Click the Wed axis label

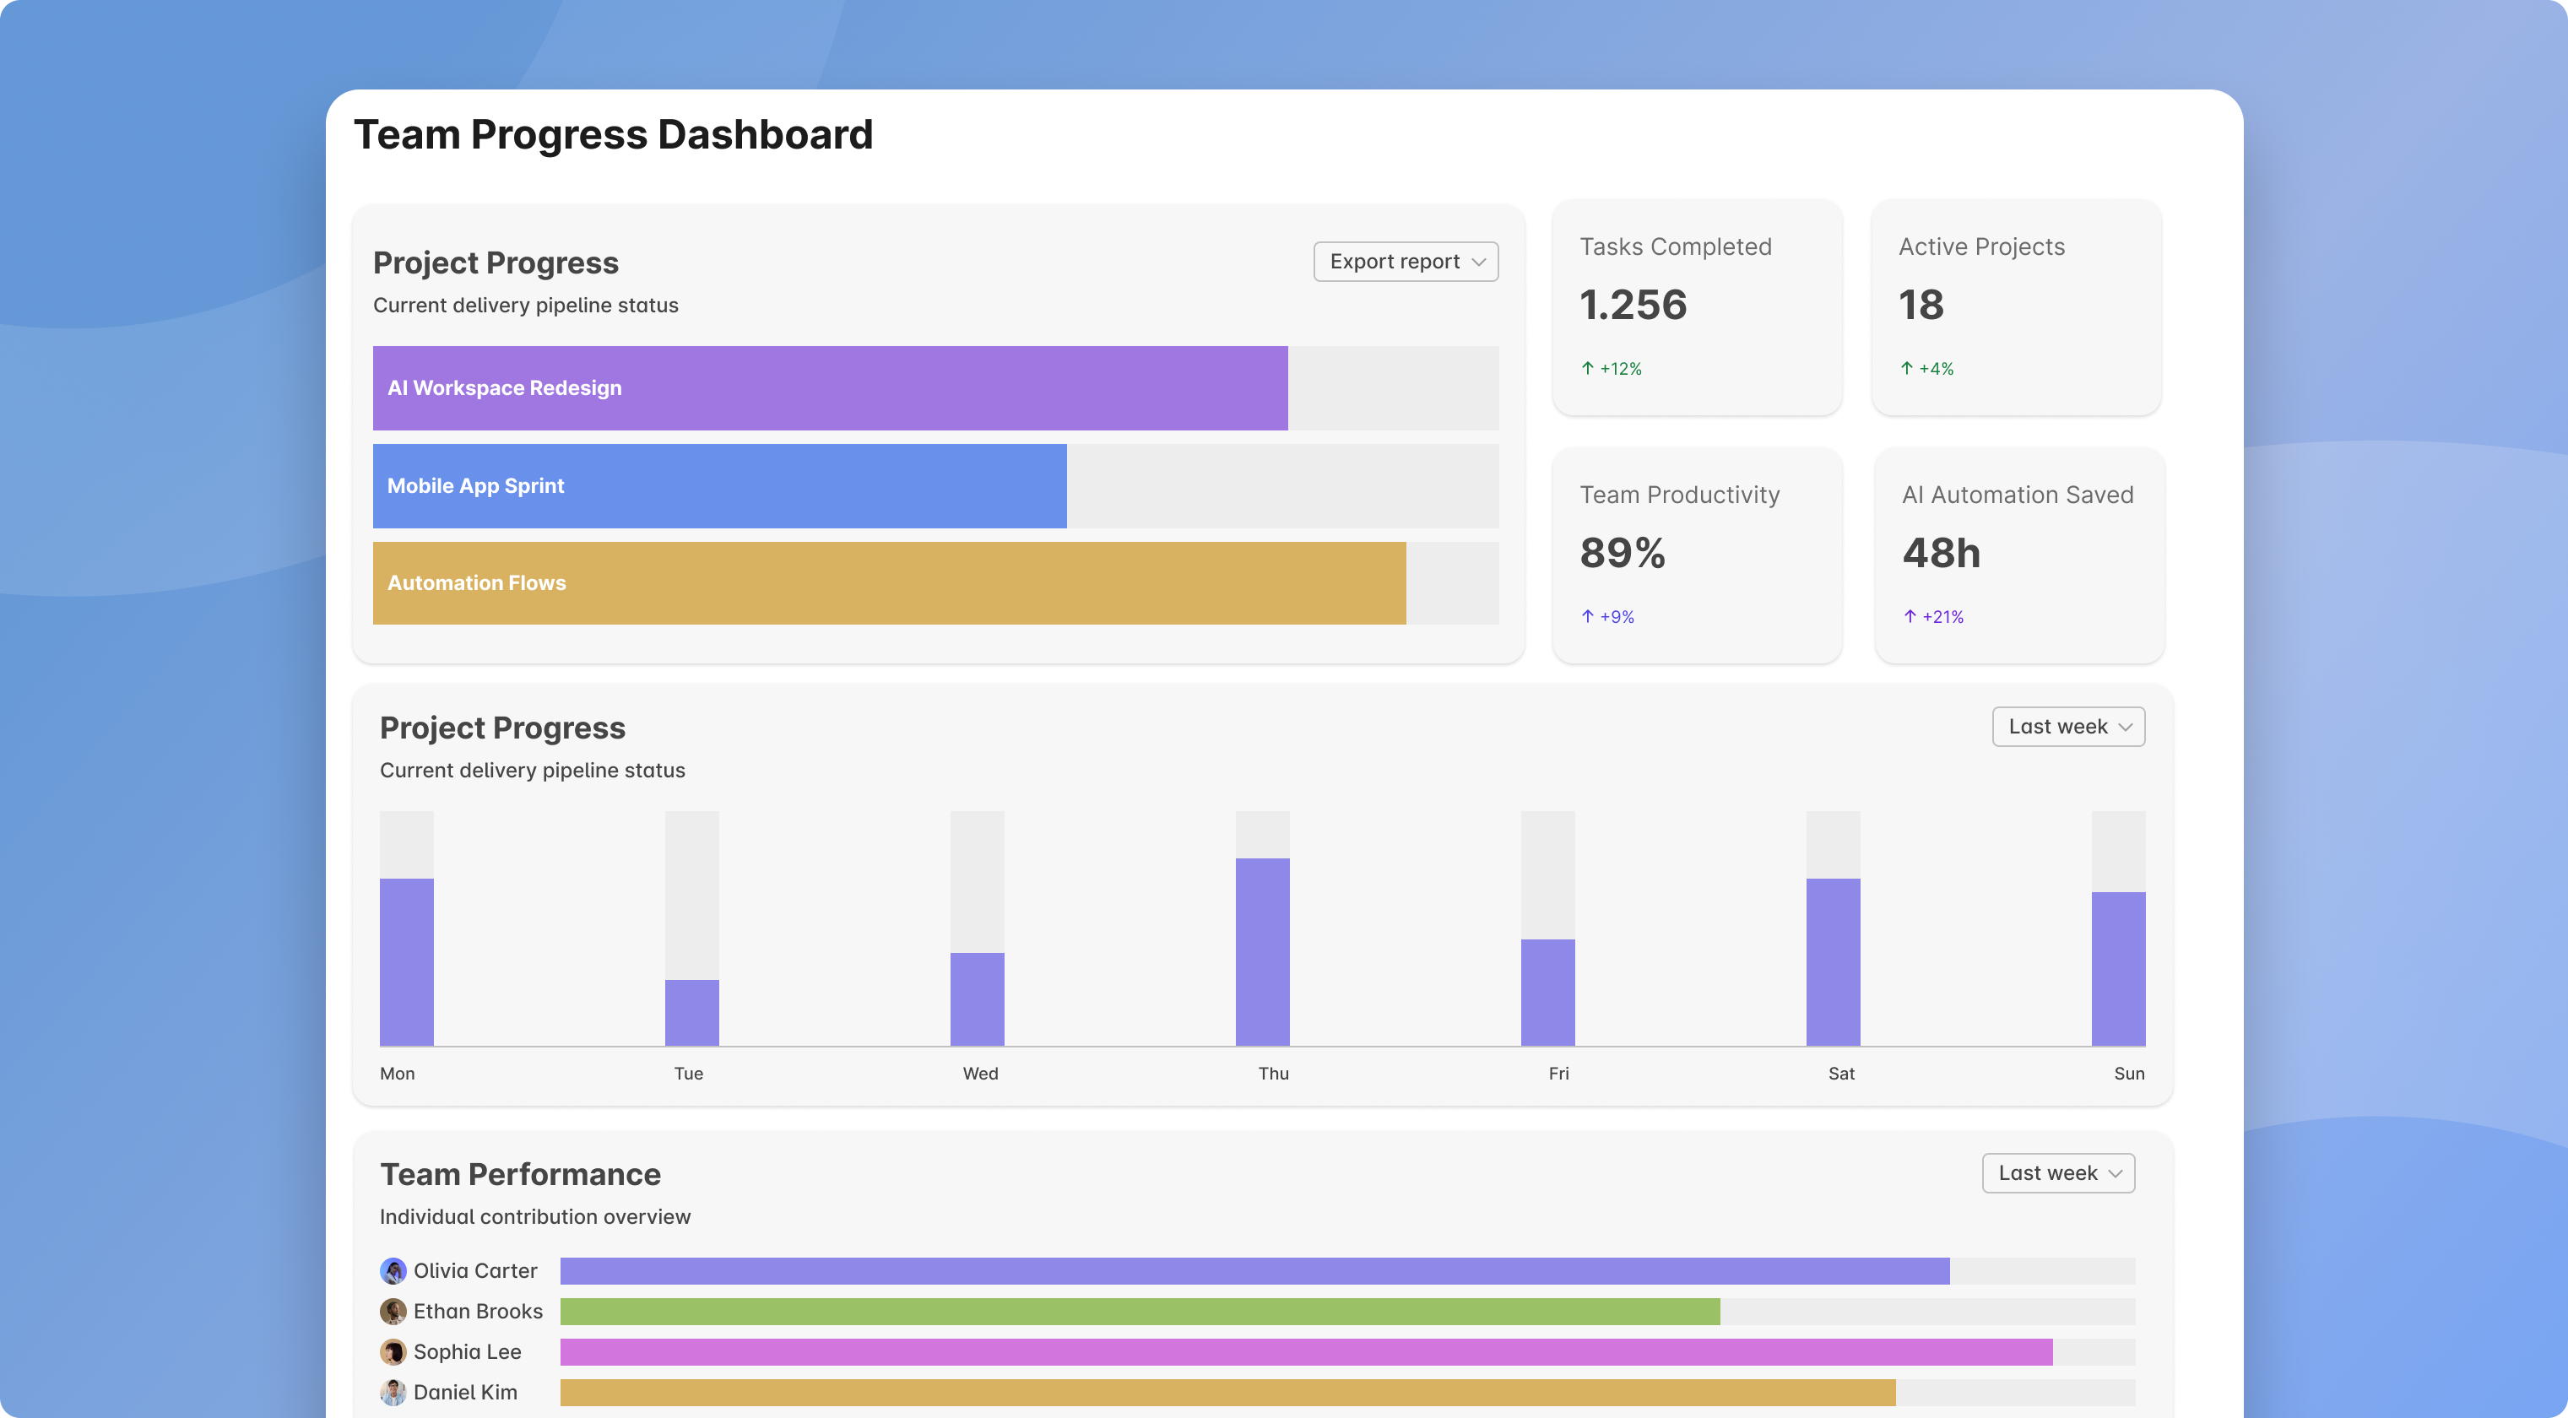pos(980,1074)
